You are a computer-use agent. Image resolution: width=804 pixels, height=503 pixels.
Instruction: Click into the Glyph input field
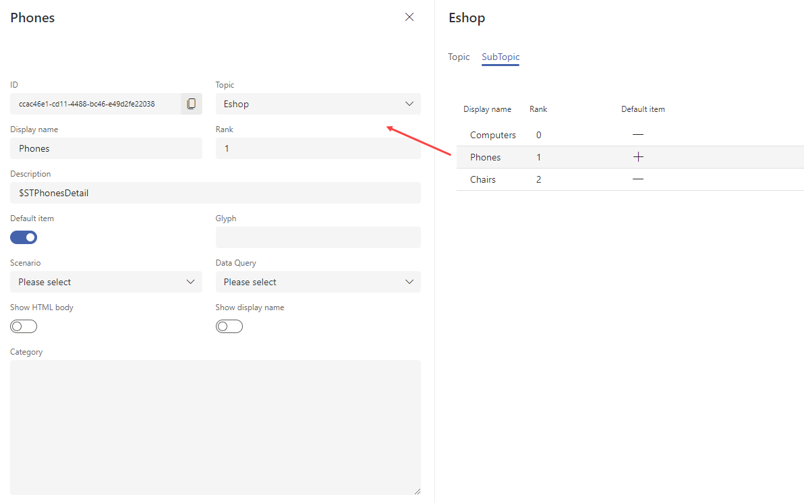coord(318,237)
